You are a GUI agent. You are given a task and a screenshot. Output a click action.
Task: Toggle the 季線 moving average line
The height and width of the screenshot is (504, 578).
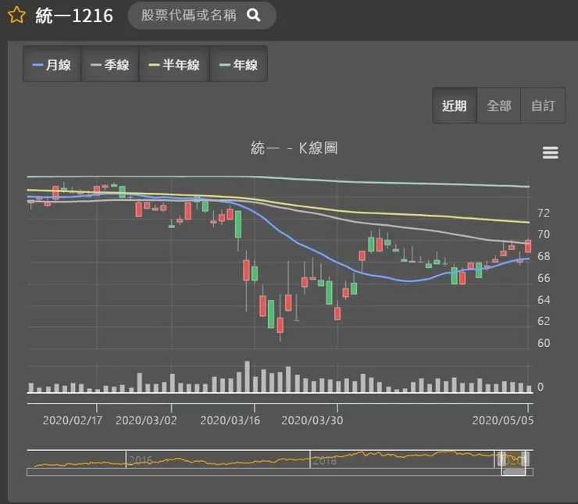[x=110, y=65]
